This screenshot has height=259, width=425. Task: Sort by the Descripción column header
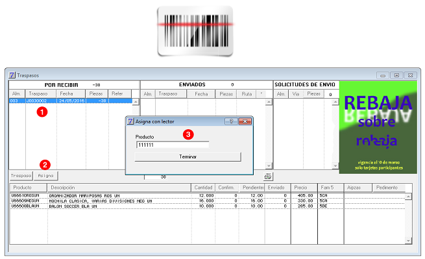[x=119, y=188]
